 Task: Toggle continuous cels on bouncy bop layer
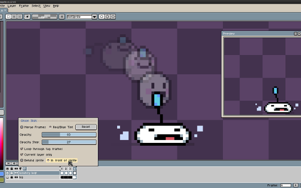16,173
